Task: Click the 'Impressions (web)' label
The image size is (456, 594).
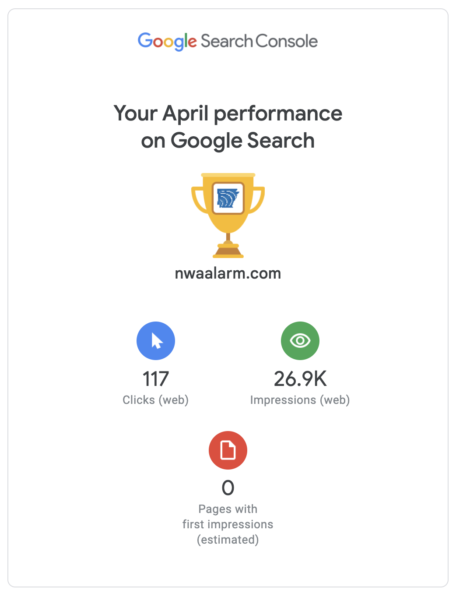Action: coord(300,400)
